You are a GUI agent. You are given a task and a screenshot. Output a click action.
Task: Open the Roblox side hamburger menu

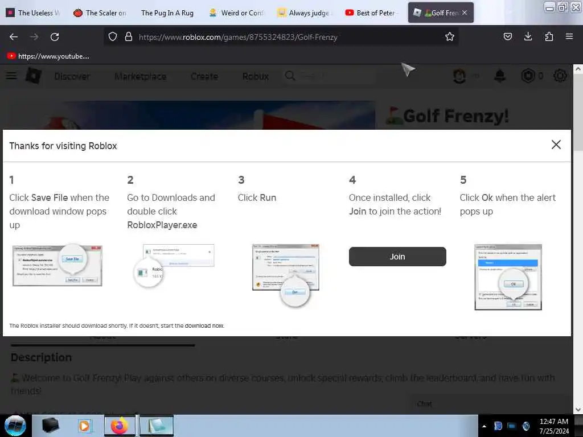11,76
